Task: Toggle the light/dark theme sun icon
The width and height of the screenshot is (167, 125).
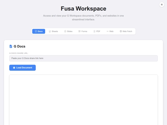Action: pyautogui.click(x=162, y=5)
